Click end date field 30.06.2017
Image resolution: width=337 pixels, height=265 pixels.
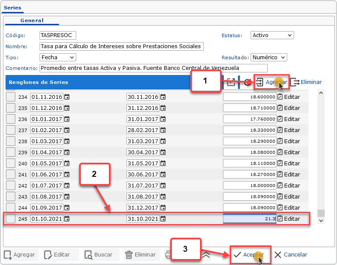tap(143, 175)
